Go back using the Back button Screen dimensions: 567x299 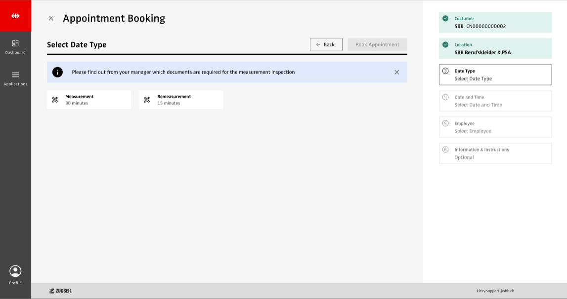(x=326, y=44)
